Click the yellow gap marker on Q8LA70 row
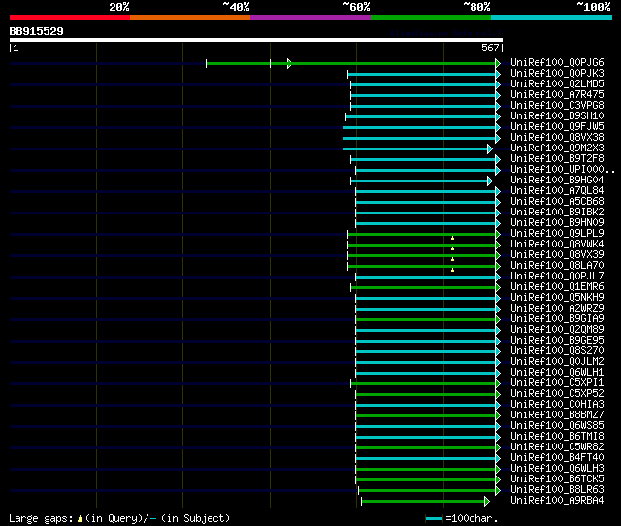Screen dimensions: 621x526 click(x=453, y=270)
